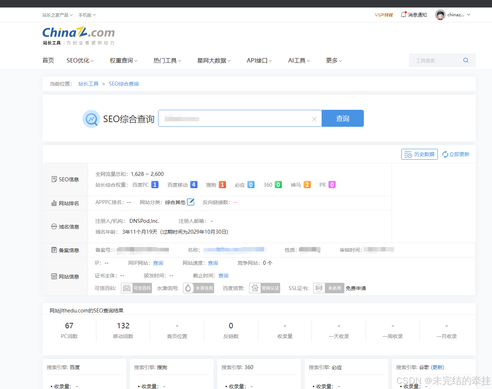The height and width of the screenshot is (389, 492).
Task: Click the 备案信息 section icon
Action: (54, 250)
